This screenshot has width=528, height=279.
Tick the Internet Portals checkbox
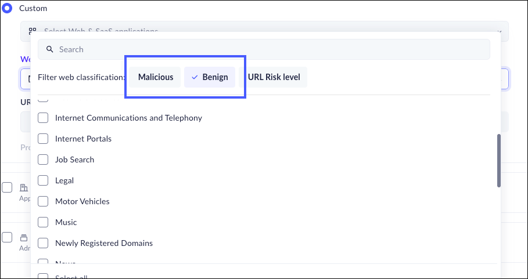click(x=43, y=139)
